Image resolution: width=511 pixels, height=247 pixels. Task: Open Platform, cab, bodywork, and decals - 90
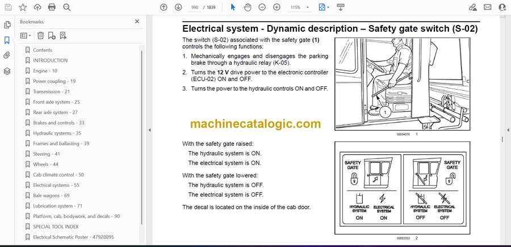(x=76, y=216)
